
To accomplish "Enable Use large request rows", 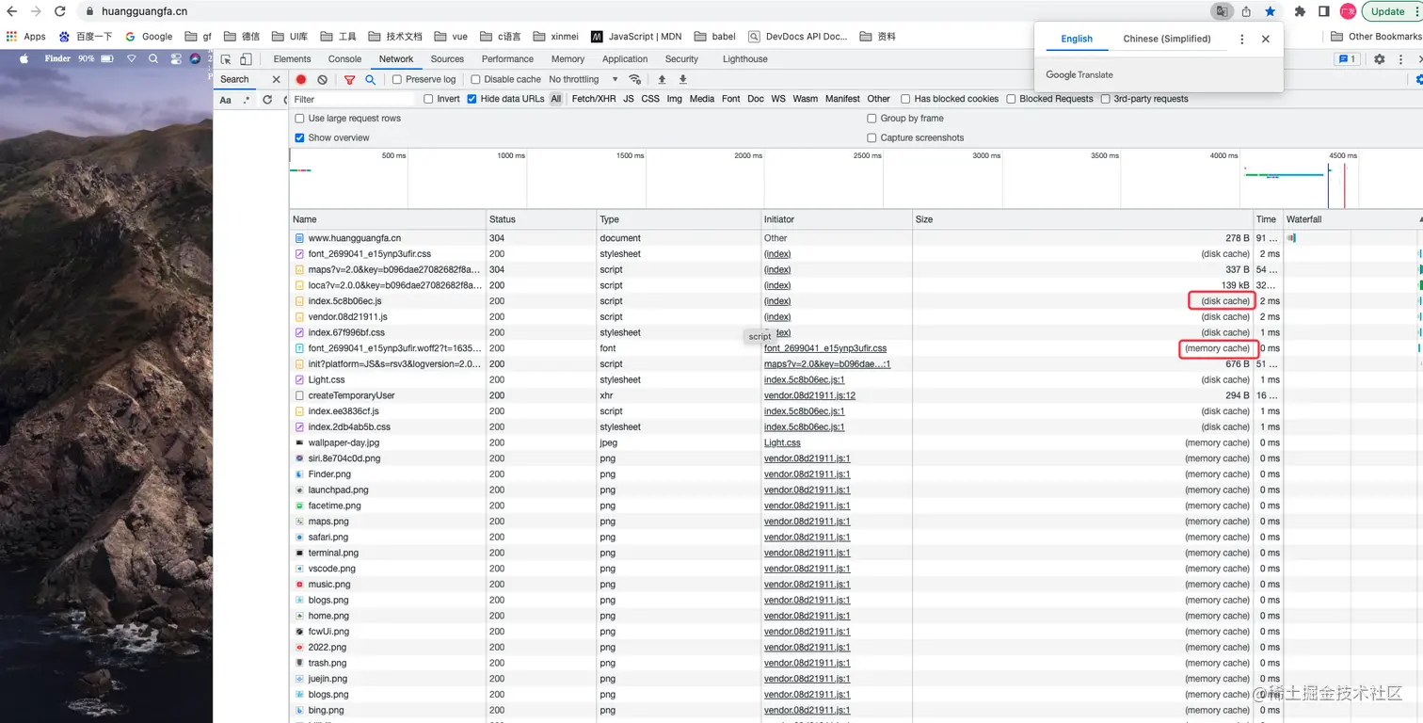I will pos(299,119).
